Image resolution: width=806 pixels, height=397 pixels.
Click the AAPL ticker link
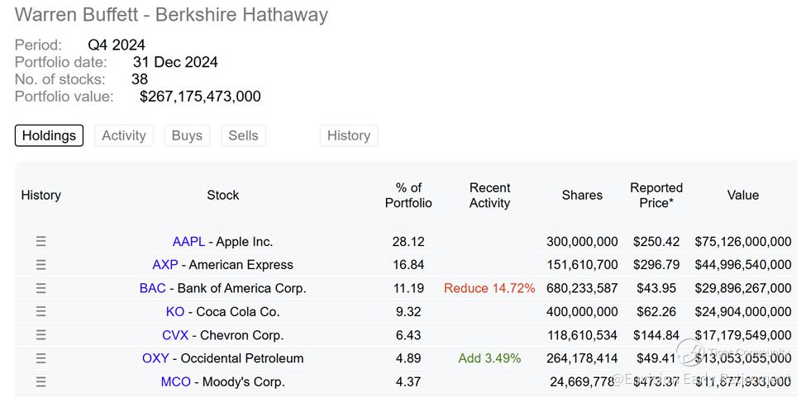tap(188, 242)
